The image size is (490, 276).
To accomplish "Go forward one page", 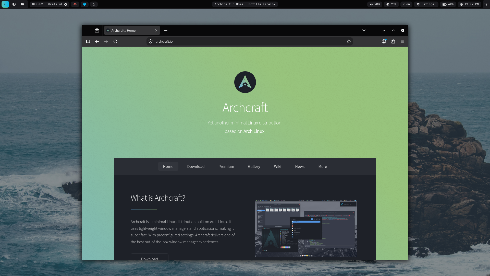I will tap(106, 41).
